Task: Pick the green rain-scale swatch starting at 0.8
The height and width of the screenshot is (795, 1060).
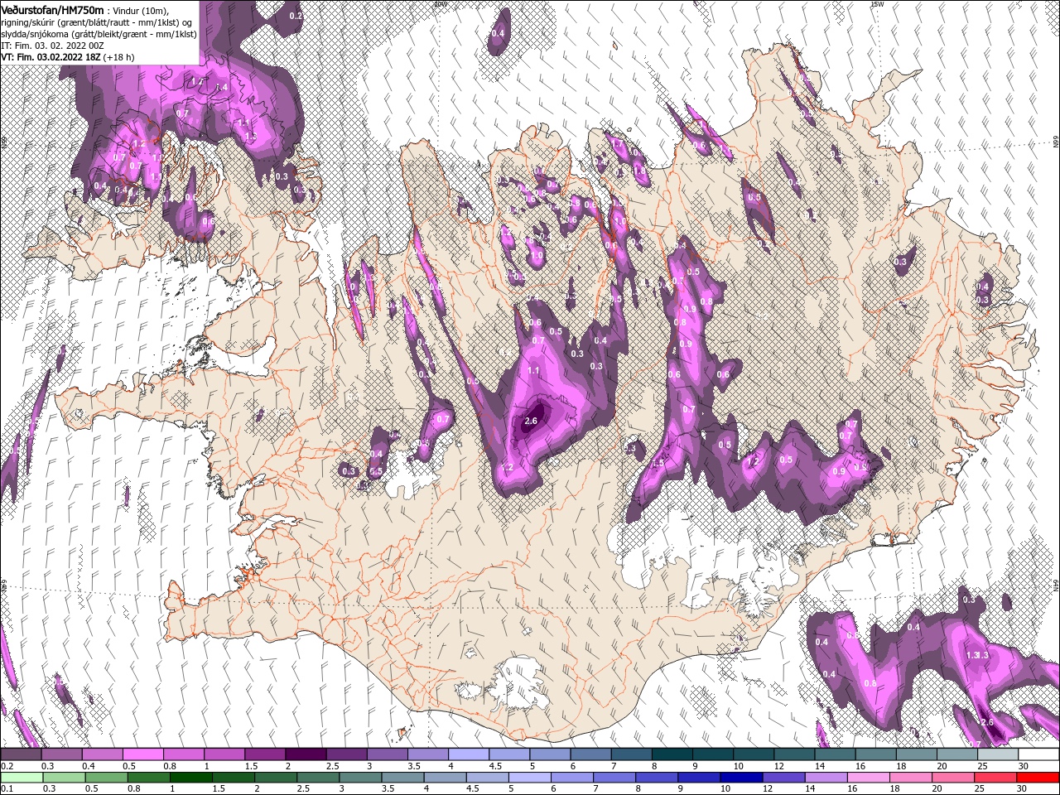Action: pos(148,778)
